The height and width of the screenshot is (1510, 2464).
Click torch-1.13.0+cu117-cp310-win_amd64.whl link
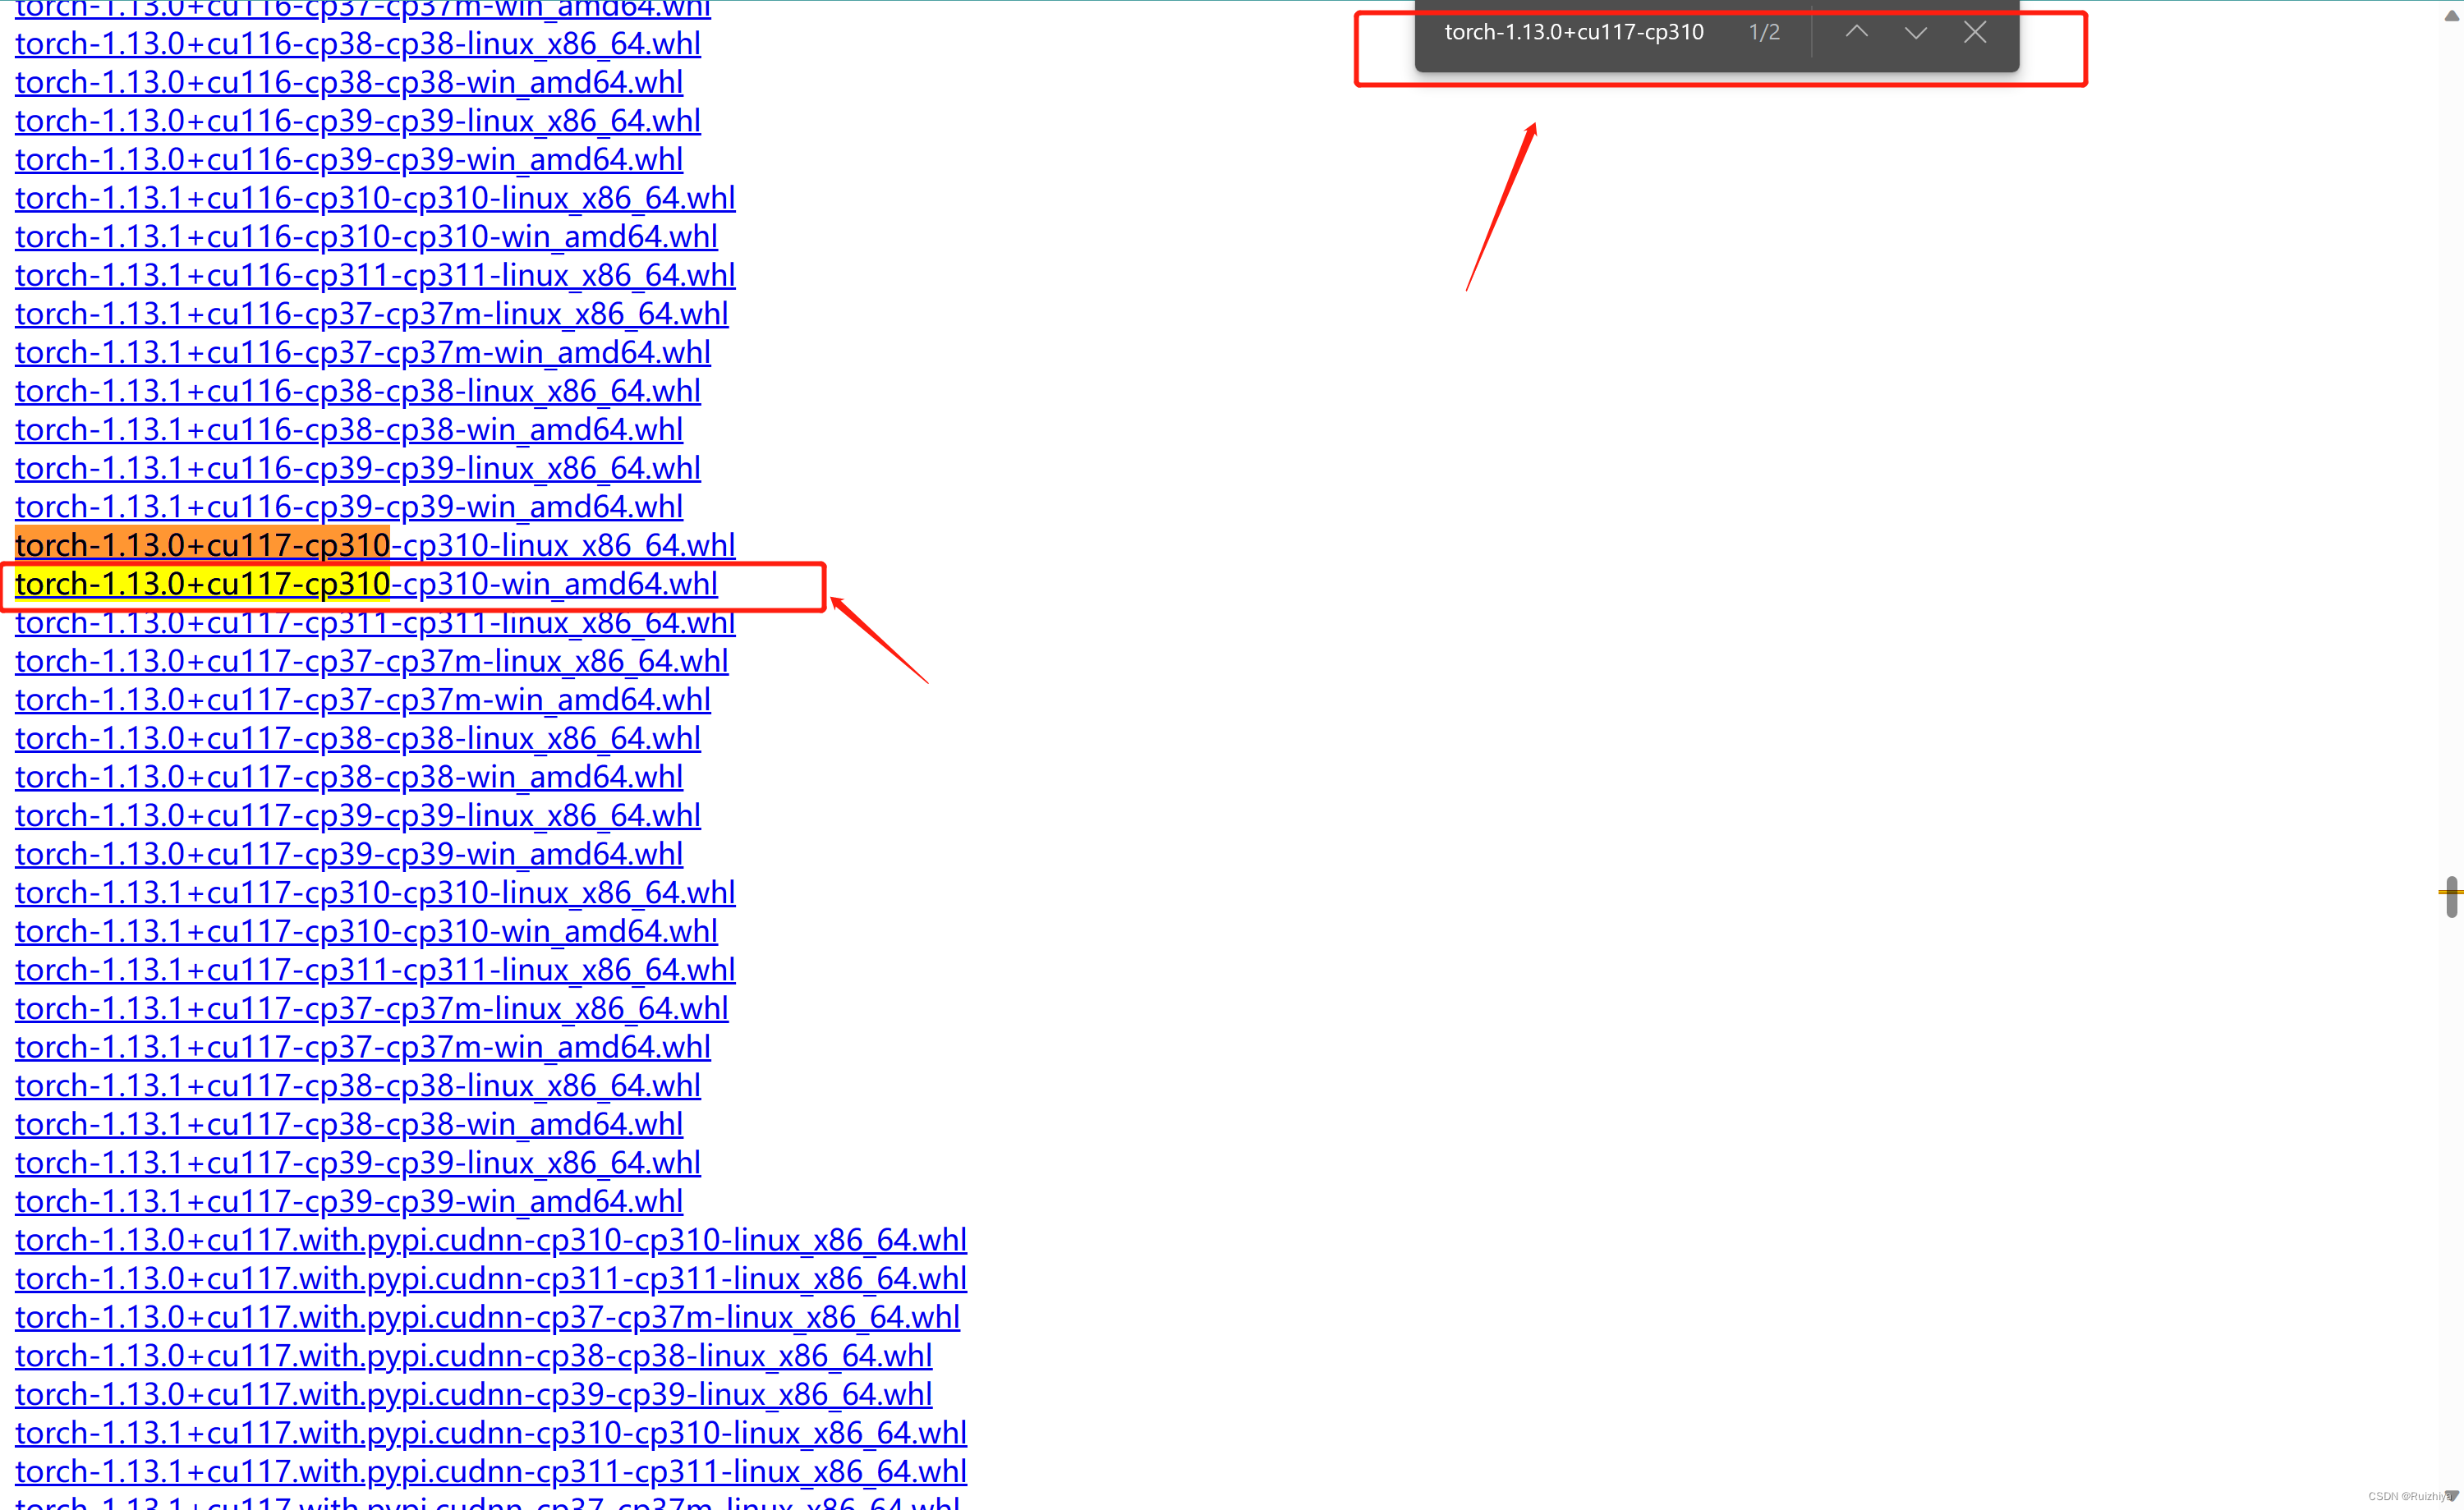(365, 582)
